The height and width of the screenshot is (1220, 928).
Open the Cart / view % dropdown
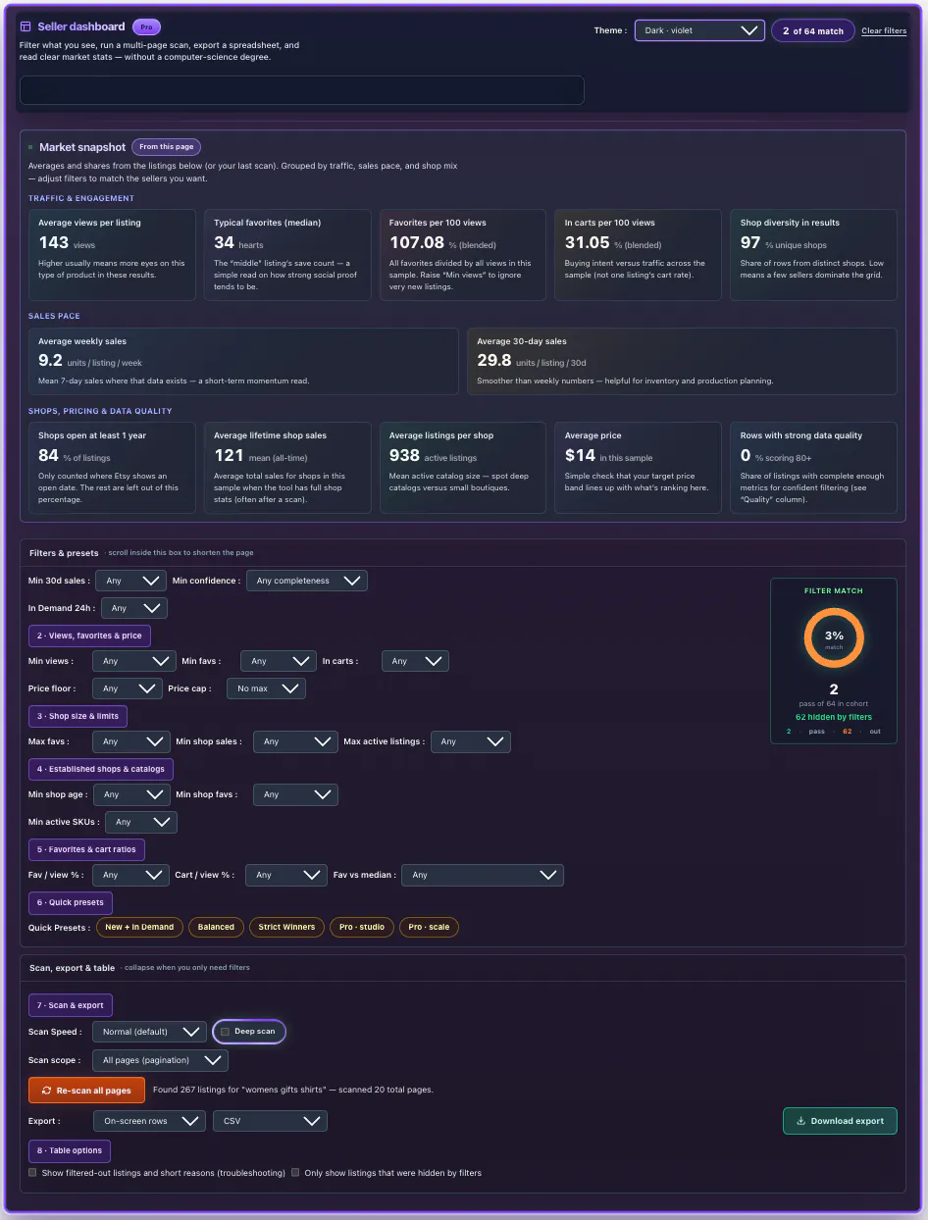click(286, 875)
